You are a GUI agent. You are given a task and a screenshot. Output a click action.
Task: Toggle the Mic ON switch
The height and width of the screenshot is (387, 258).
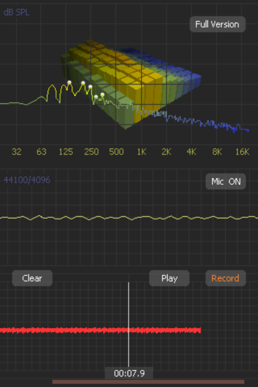pyautogui.click(x=226, y=181)
